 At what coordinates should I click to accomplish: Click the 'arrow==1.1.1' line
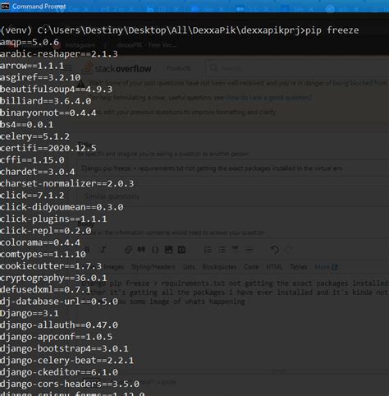pos(32,66)
